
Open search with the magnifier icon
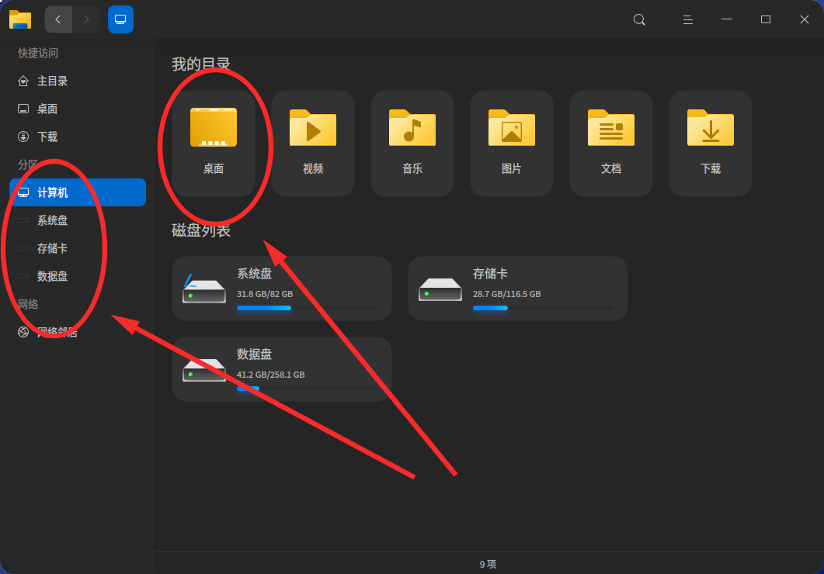(x=639, y=20)
